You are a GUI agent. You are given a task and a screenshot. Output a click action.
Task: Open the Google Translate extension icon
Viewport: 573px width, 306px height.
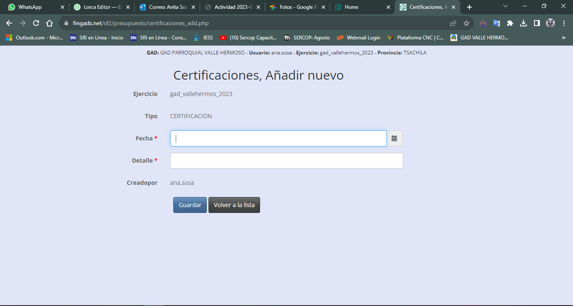point(497,23)
